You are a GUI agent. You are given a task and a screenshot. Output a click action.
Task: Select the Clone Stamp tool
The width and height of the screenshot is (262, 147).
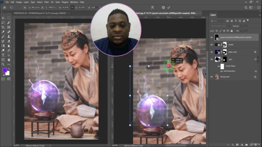[9, 36]
